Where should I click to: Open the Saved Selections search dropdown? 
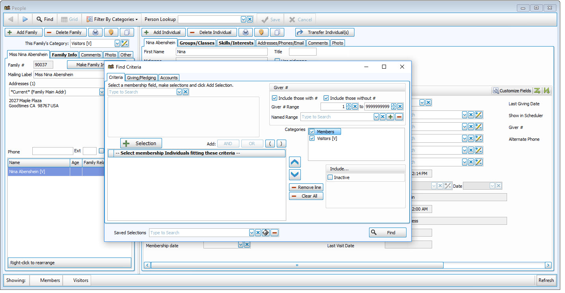(252, 233)
